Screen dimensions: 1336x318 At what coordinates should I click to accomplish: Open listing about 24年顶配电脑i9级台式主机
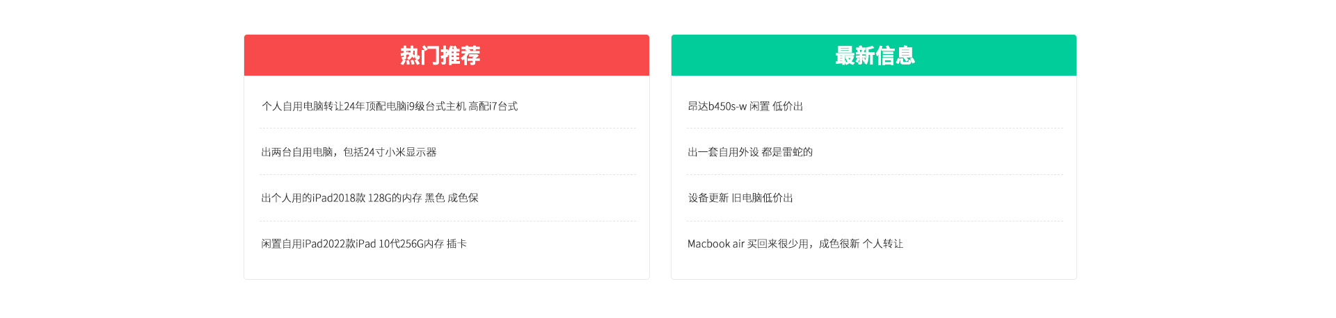pyautogui.click(x=390, y=106)
